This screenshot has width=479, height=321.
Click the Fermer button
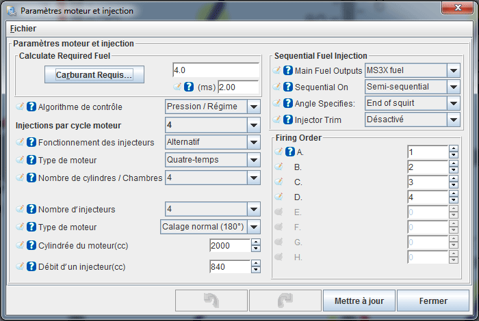[433, 301]
